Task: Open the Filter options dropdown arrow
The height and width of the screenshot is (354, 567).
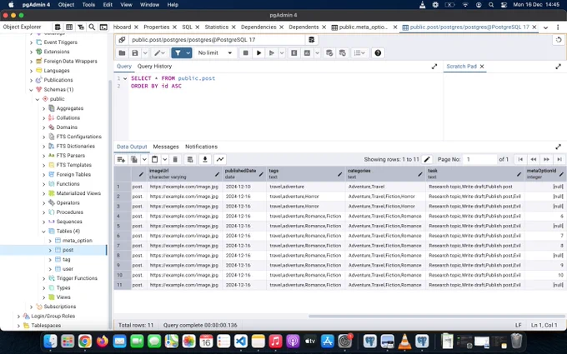Action: point(188,53)
